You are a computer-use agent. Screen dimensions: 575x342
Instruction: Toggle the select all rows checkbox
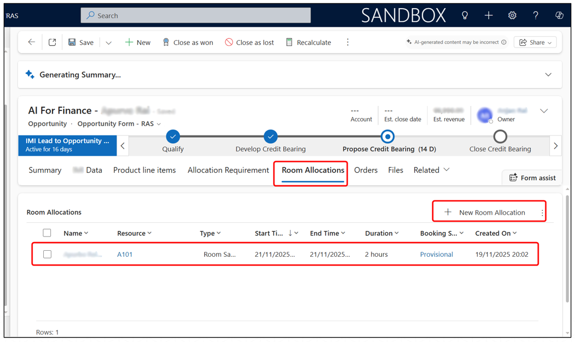click(47, 233)
